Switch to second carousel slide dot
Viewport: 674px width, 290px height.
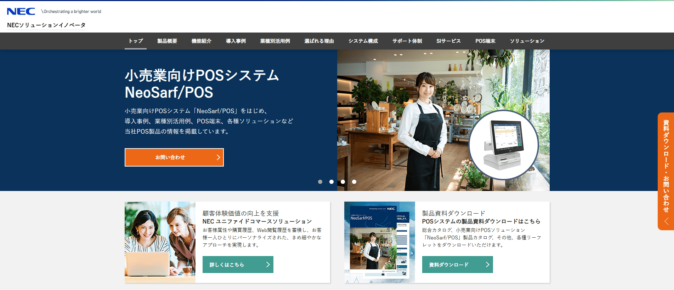[332, 182]
